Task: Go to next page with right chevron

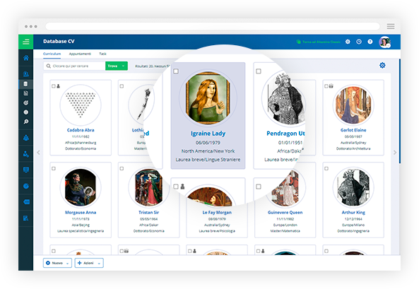Action: pos(395,153)
